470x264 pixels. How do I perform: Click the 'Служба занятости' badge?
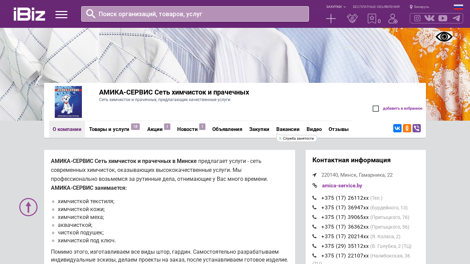click(297, 138)
